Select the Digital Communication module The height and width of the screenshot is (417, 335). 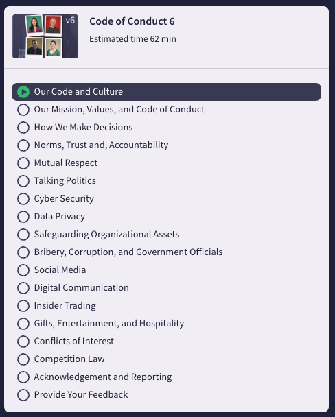[166, 288]
